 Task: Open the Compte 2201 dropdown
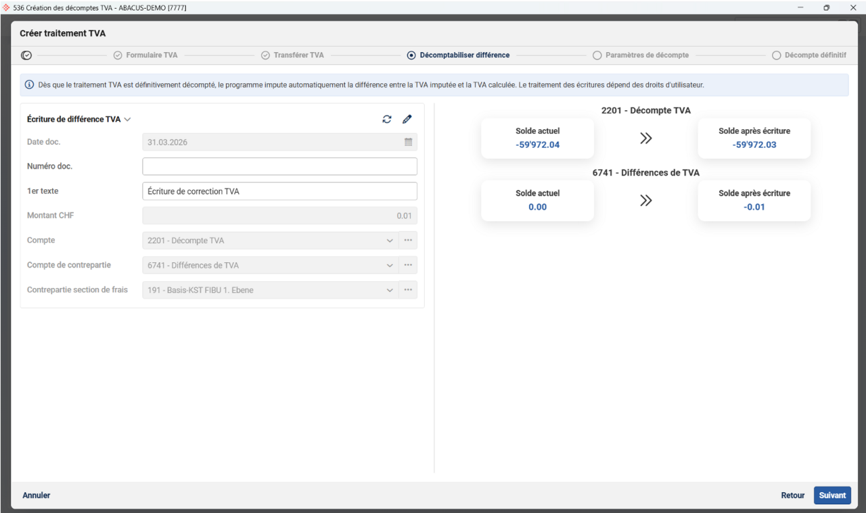click(390, 241)
